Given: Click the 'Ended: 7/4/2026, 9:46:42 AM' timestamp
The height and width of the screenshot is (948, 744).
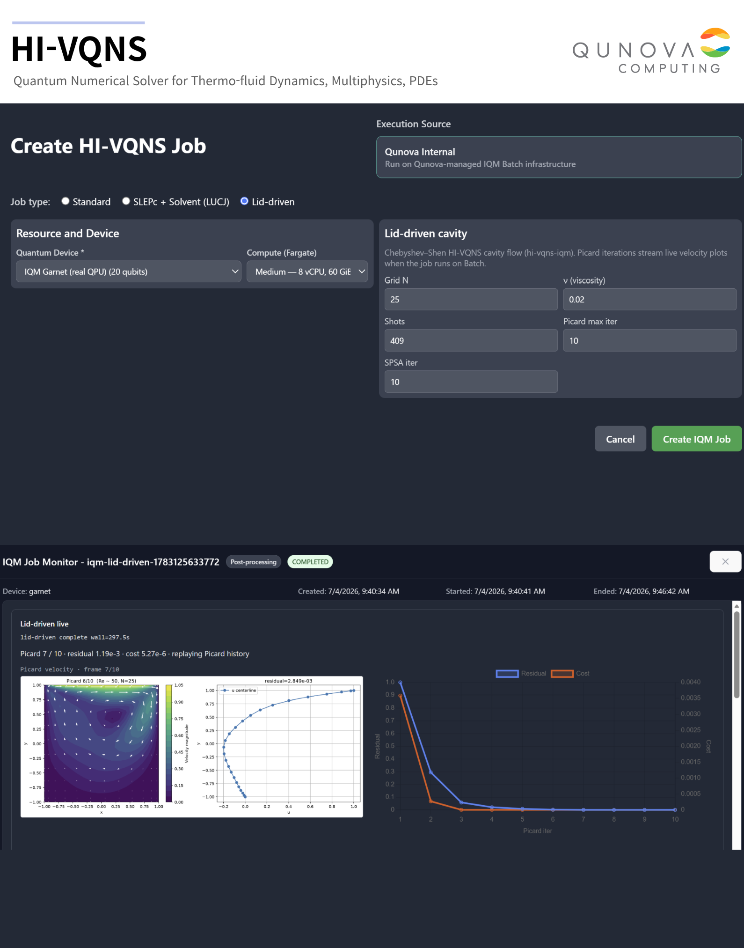Looking at the screenshot, I should pos(642,591).
